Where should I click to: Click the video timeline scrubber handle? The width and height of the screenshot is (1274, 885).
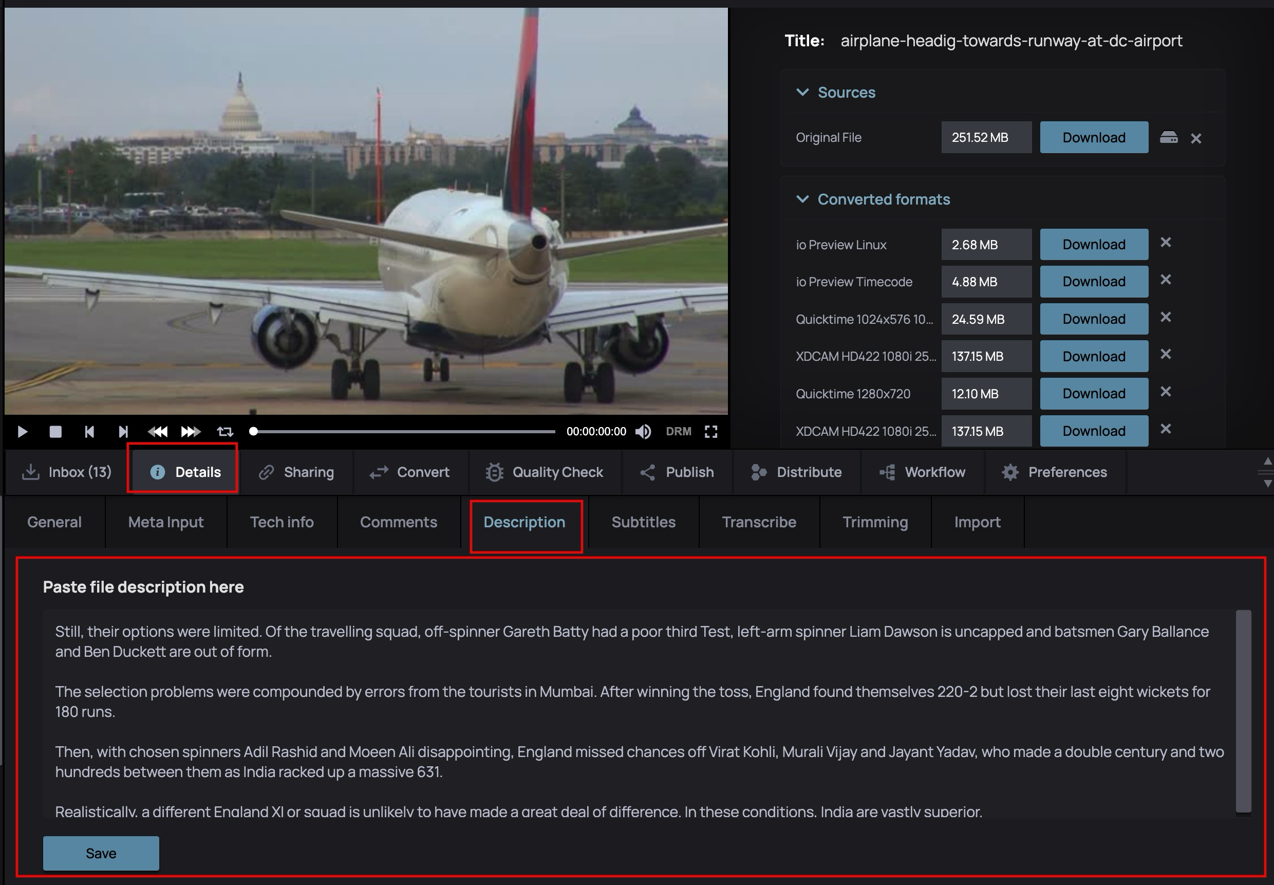point(253,431)
